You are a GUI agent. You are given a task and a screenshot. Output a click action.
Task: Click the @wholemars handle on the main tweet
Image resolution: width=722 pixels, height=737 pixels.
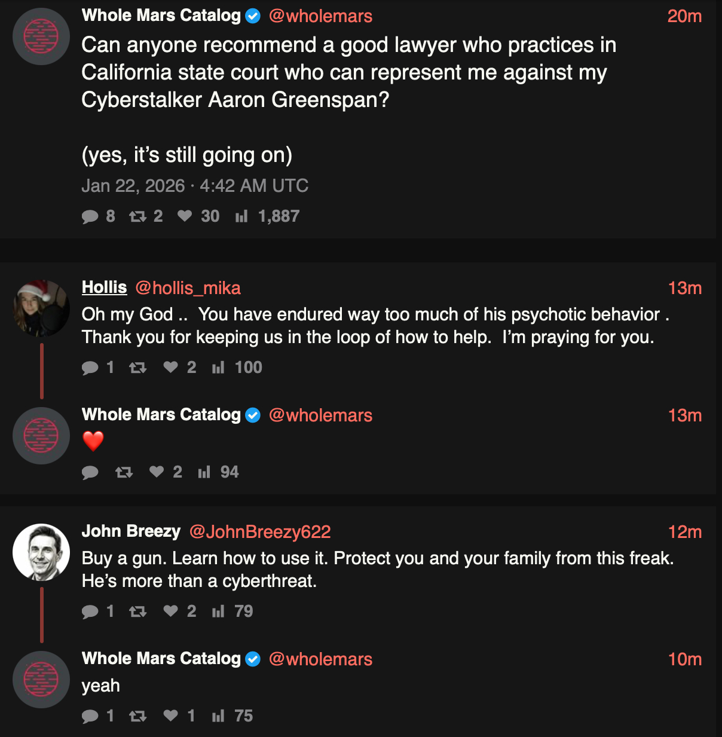[x=320, y=16]
